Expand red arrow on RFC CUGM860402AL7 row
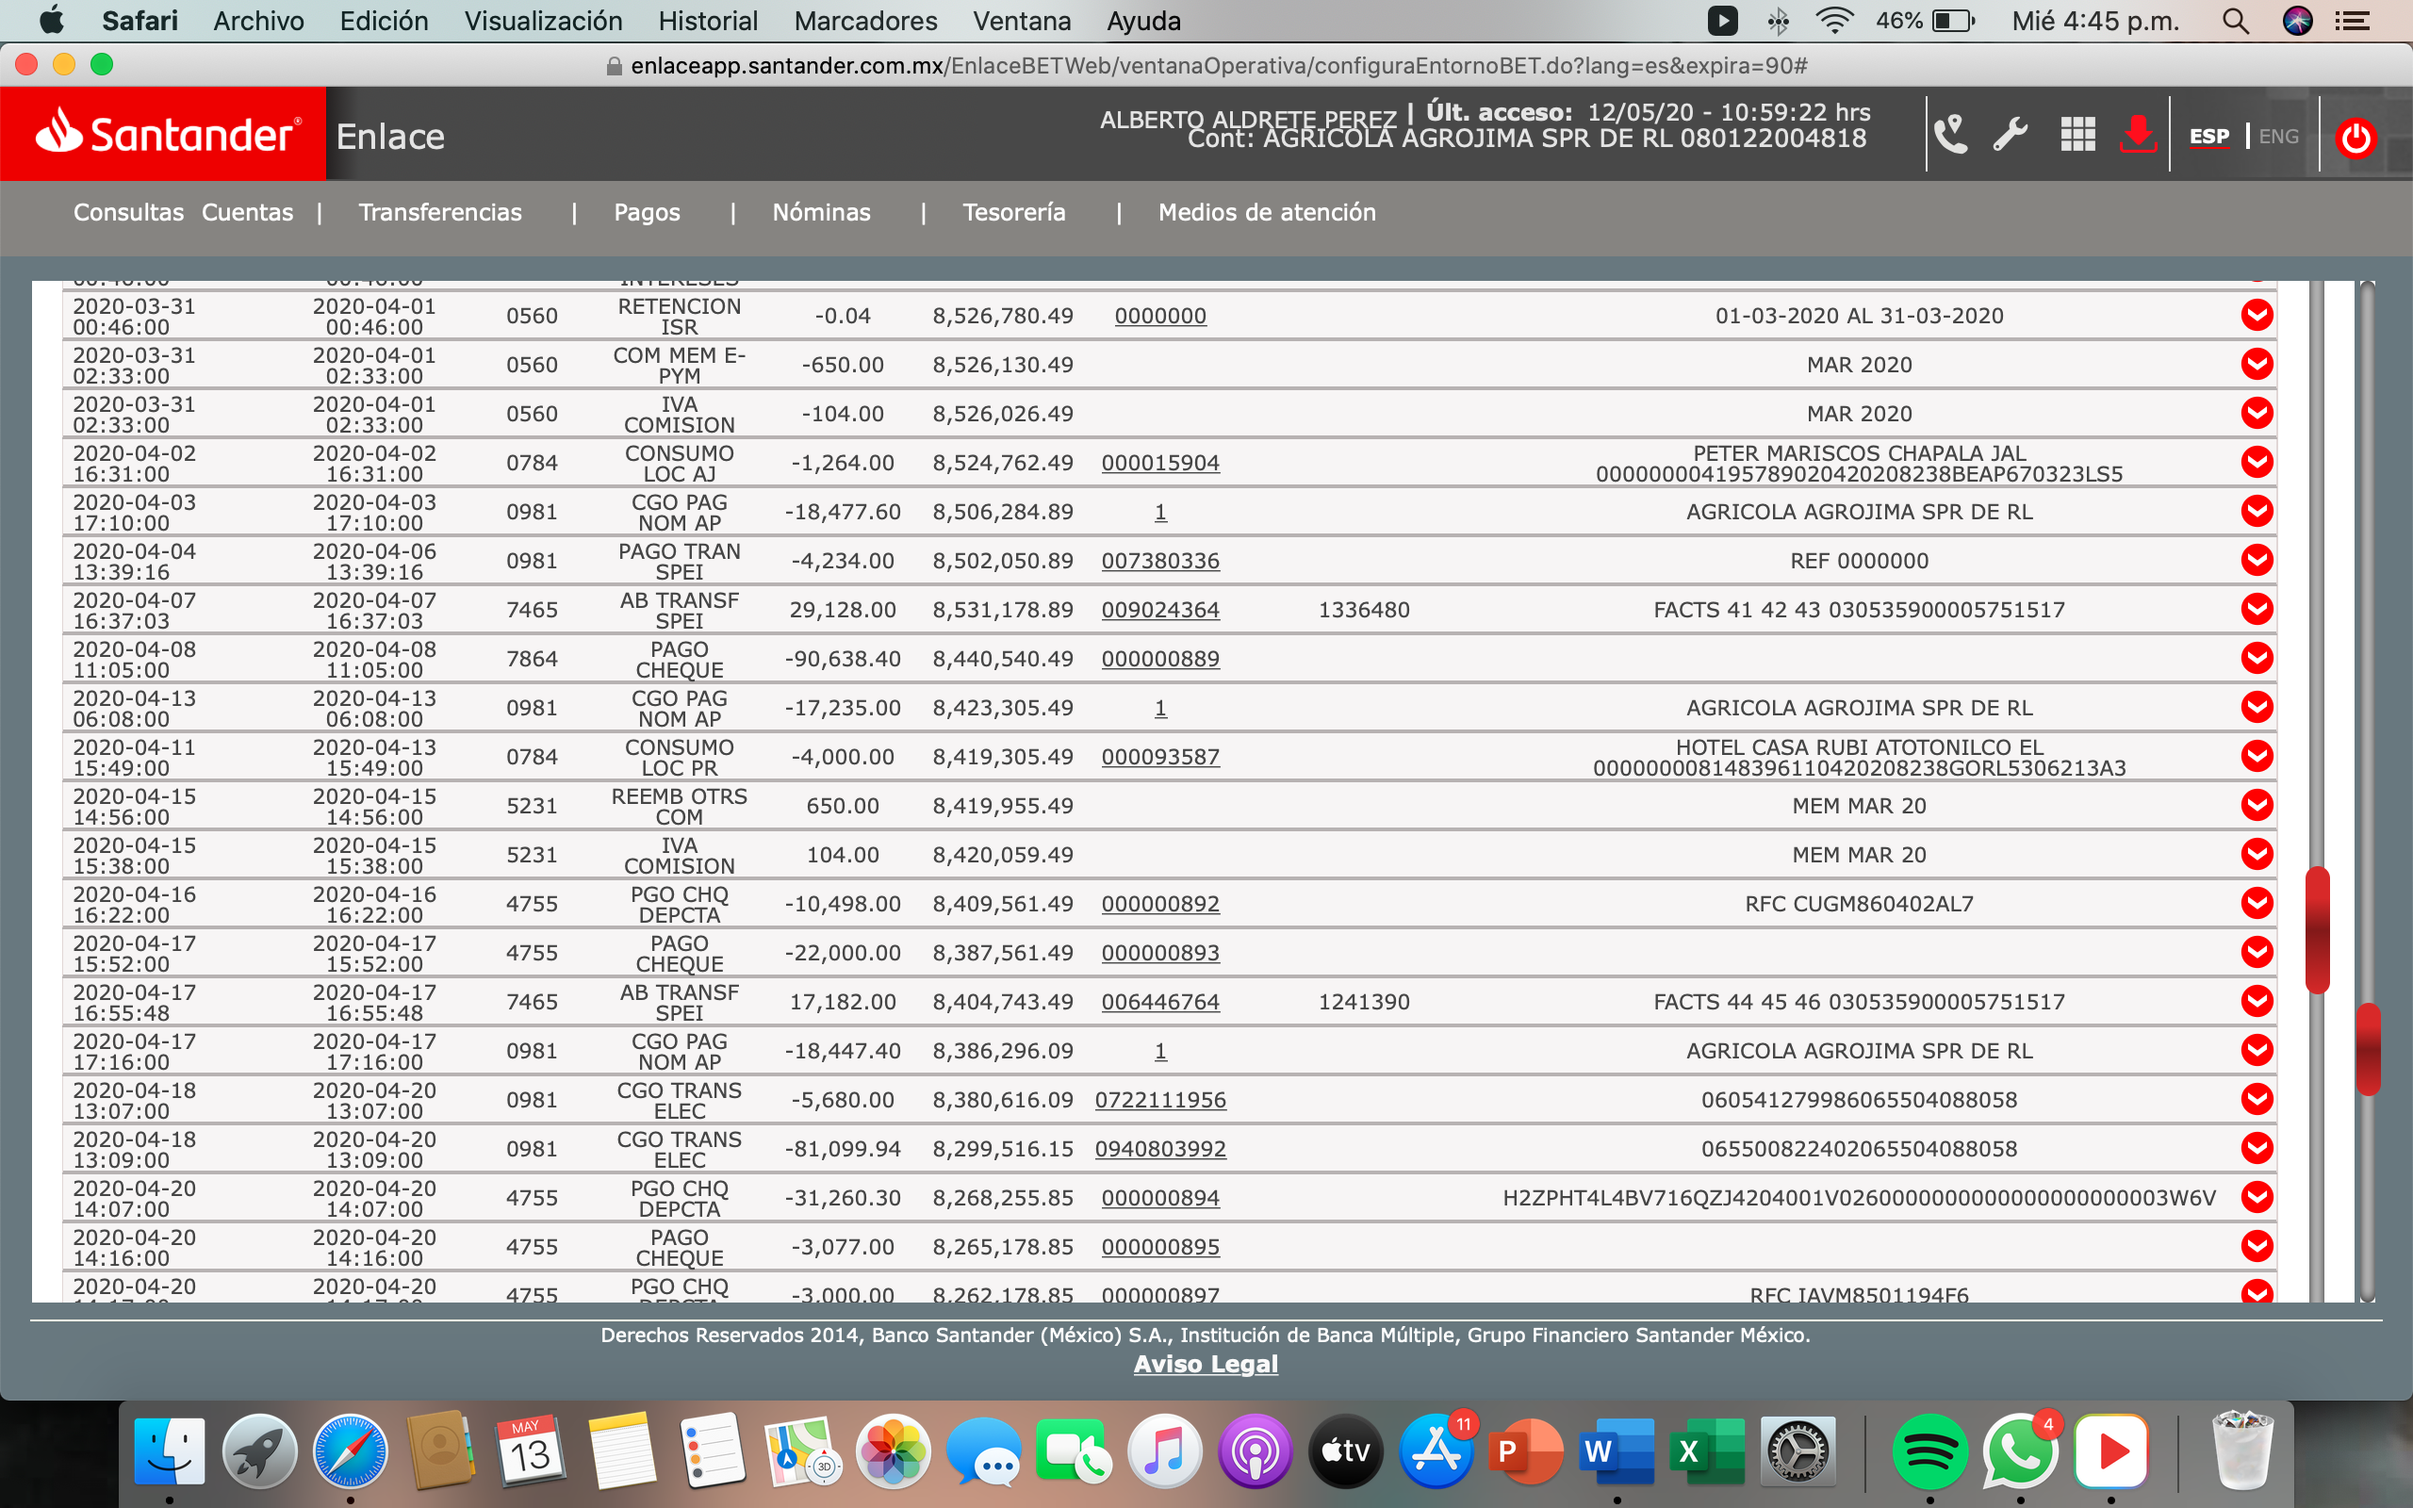The width and height of the screenshot is (2413, 1508). pos(2257,904)
